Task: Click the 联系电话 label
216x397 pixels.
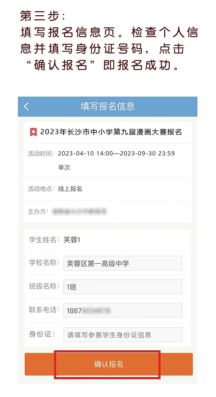Action: click(x=44, y=310)
